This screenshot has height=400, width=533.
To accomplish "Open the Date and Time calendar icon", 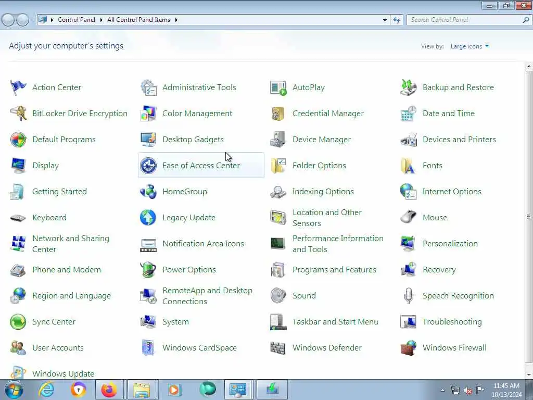I will (x=408, y=113).
